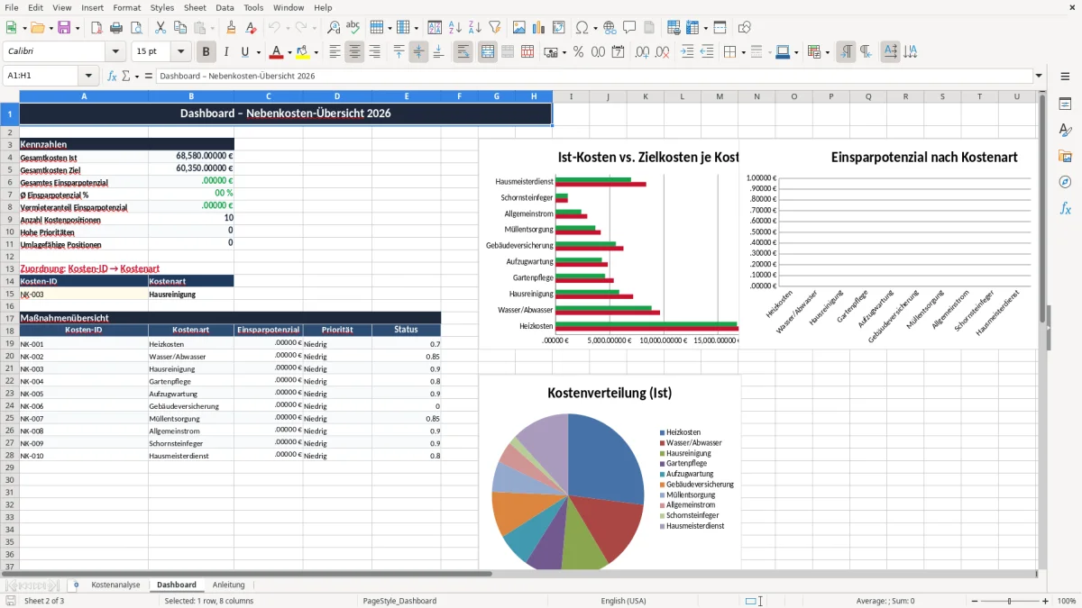Open the Background Color dropdown arrow
Viewport: 1082px width, 608px height.
[x=317, y=52]
